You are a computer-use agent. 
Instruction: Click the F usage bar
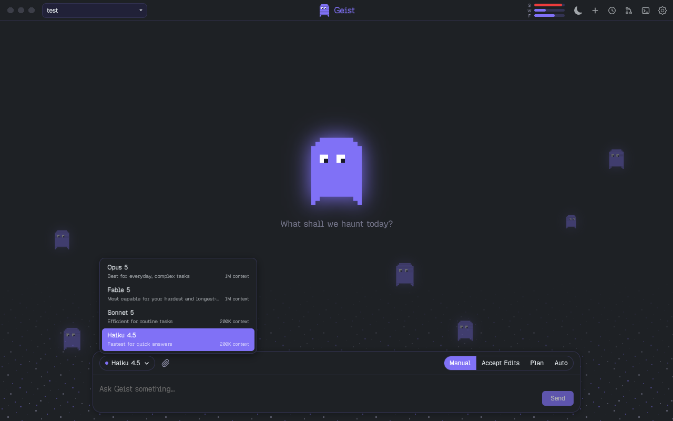[x=549, y=15]
